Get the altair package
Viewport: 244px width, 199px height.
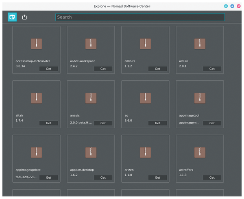coord(48,123)
